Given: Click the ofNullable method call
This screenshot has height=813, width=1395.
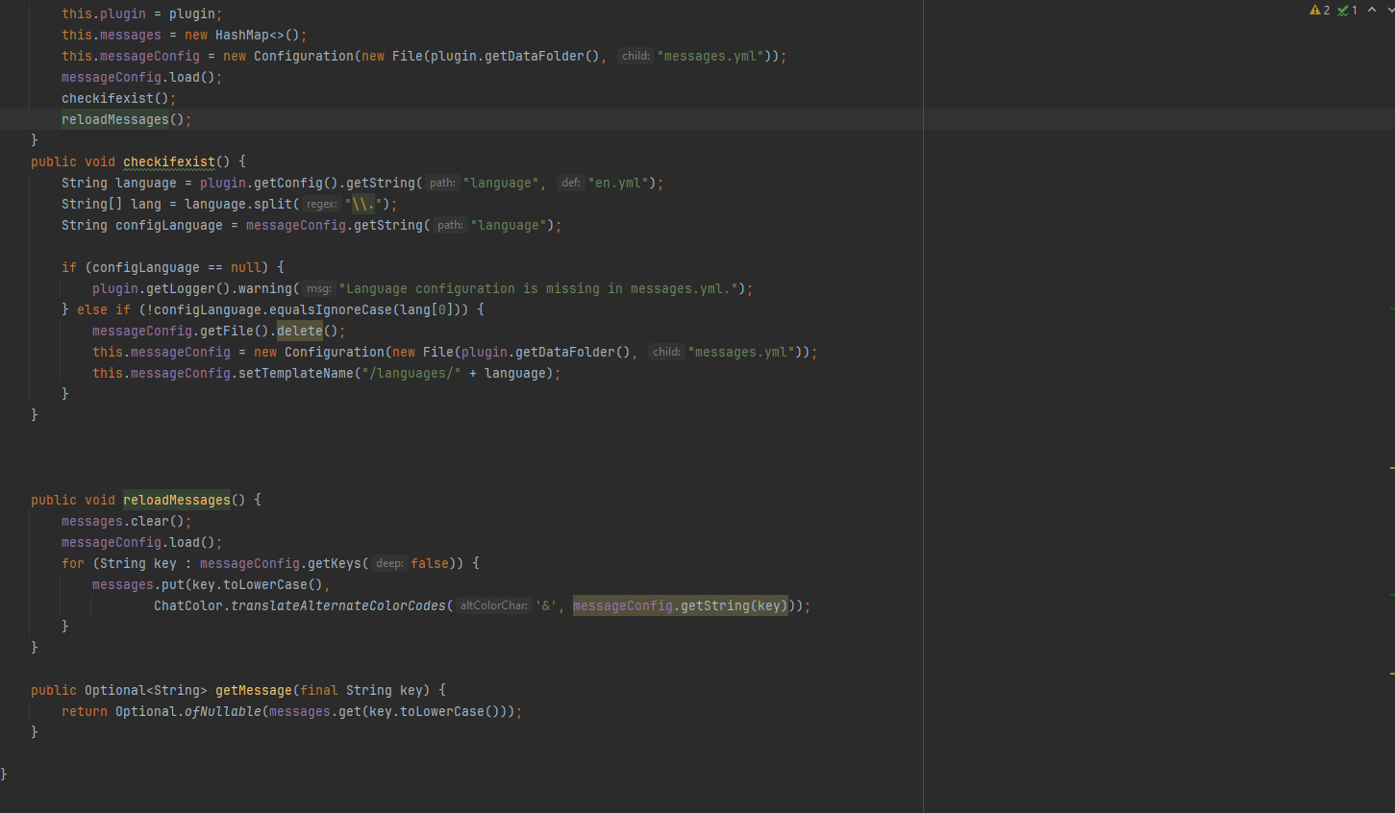Looking at the screenshot, I should [223, 711].
